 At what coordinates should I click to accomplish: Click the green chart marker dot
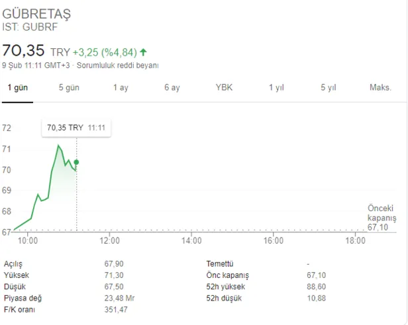76,162
